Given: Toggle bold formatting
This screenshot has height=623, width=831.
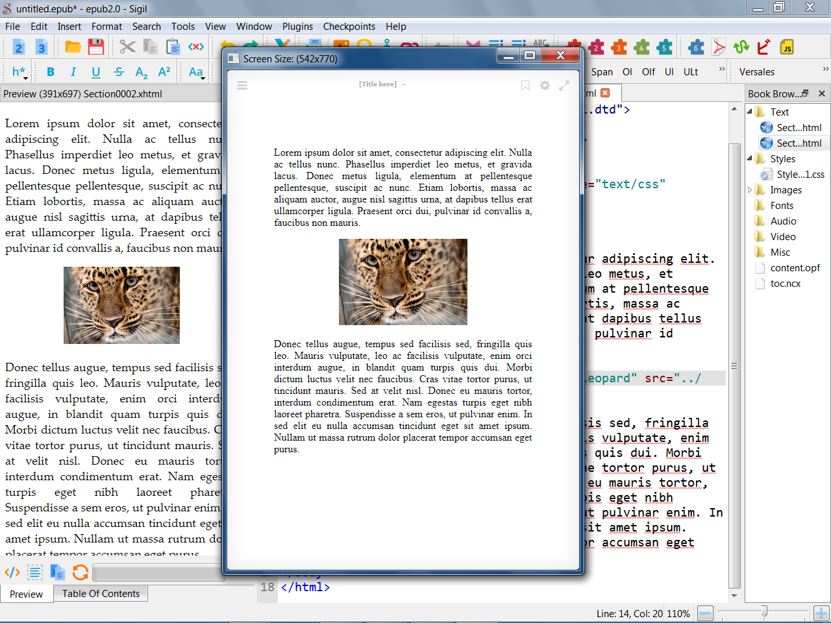Looking at the screenshot, I should (x=51, y=72).
